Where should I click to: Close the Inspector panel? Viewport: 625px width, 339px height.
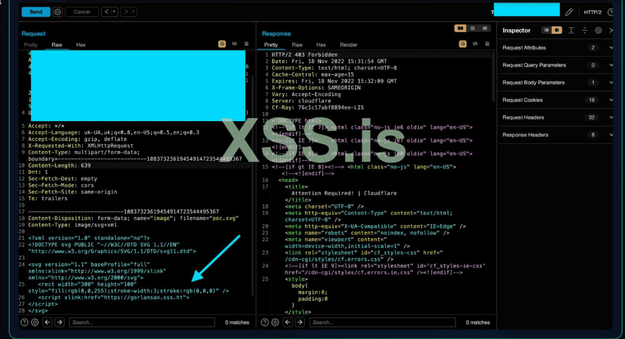[x=611, y=30]
